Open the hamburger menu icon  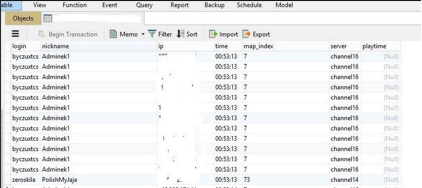tap(15, 34)
